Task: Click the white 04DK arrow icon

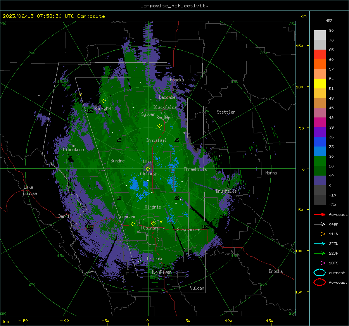Action: click(x=320, y=224)
